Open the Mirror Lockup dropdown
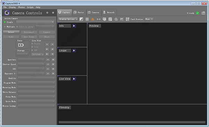Viewport: 209px width, 127px height. tap(36, 106)
